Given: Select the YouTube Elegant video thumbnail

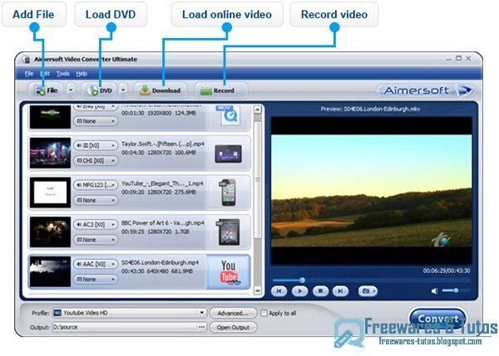Looking at the screenshot, I should point(50,193).
